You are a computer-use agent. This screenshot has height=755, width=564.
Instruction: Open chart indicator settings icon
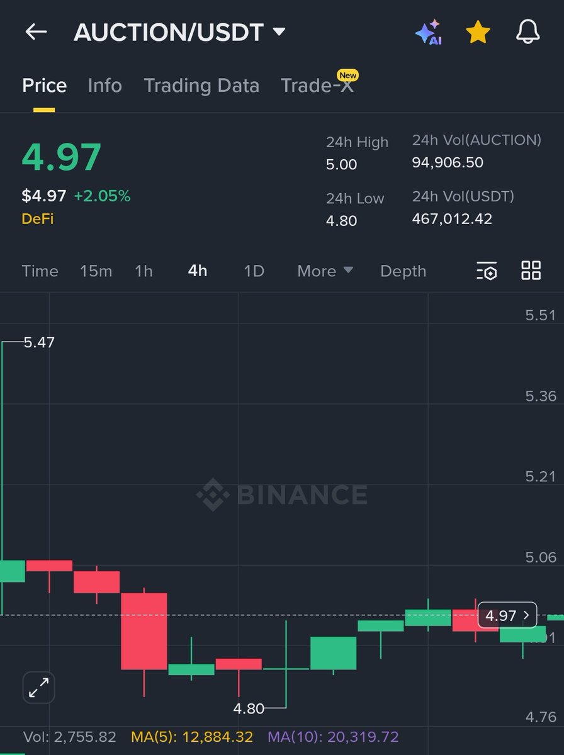tap(487, 271)
